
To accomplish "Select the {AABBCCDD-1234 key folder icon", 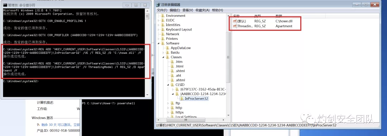I will [177, 94].
